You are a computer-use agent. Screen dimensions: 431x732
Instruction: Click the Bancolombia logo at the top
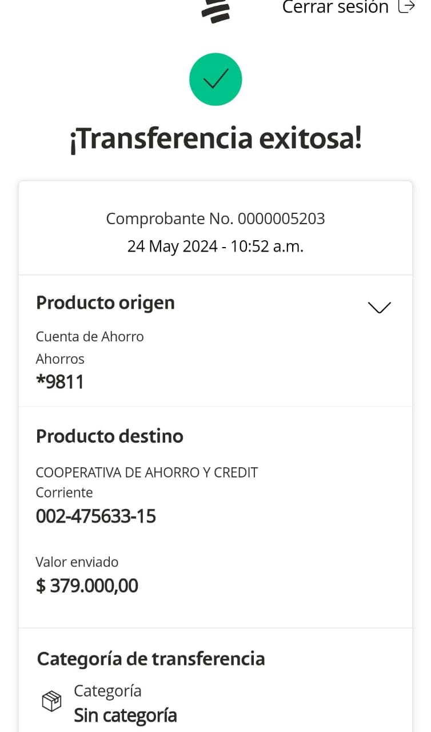point(215,10)
